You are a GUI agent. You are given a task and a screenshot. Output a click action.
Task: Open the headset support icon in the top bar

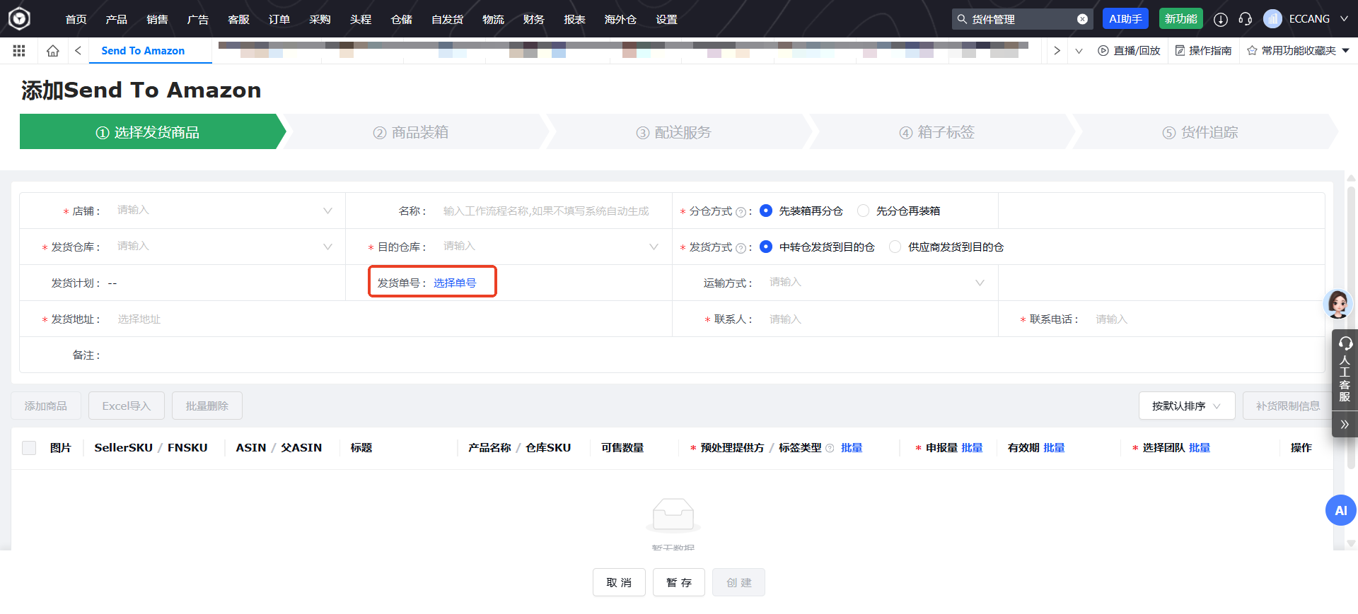click(1246, 19)
